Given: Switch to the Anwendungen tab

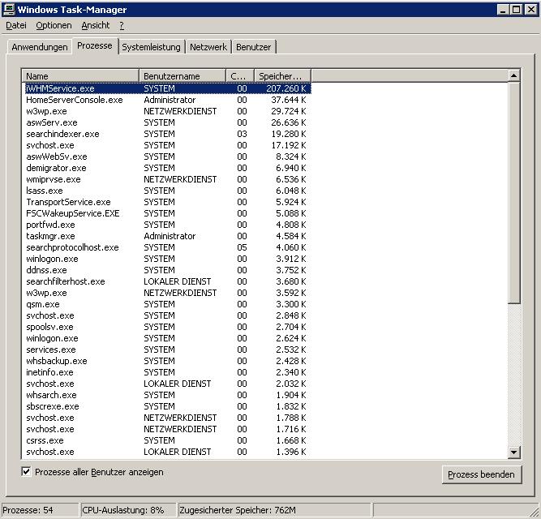Looking at the screenshot, I should pyautogui.click(x=40, y=47).
